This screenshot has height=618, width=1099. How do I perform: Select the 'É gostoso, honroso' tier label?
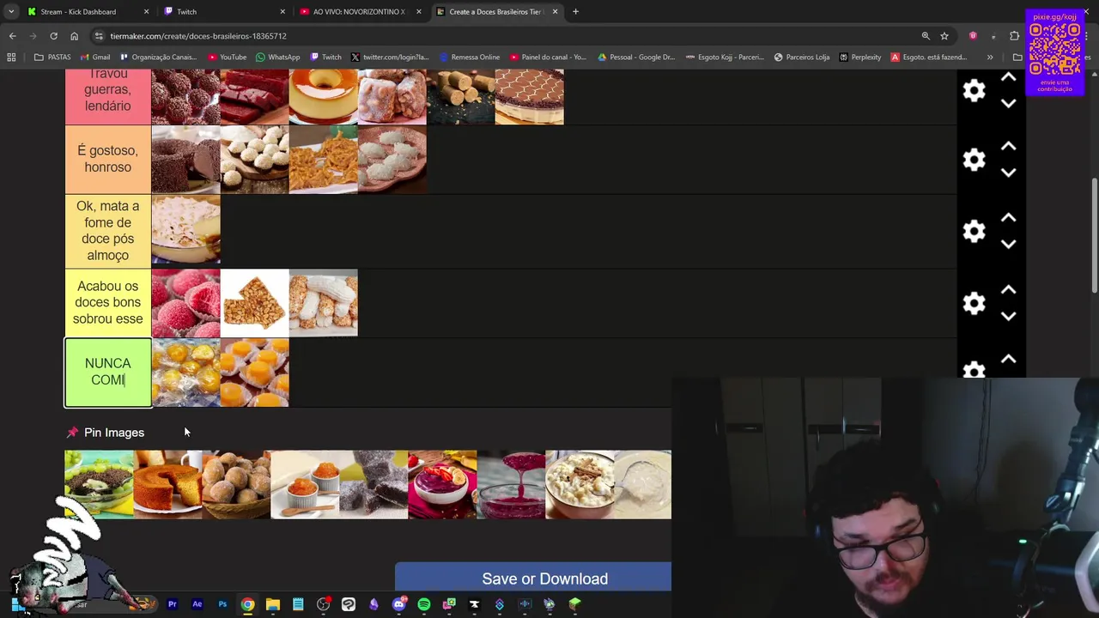pyautogui.click(x=108, y=159)
